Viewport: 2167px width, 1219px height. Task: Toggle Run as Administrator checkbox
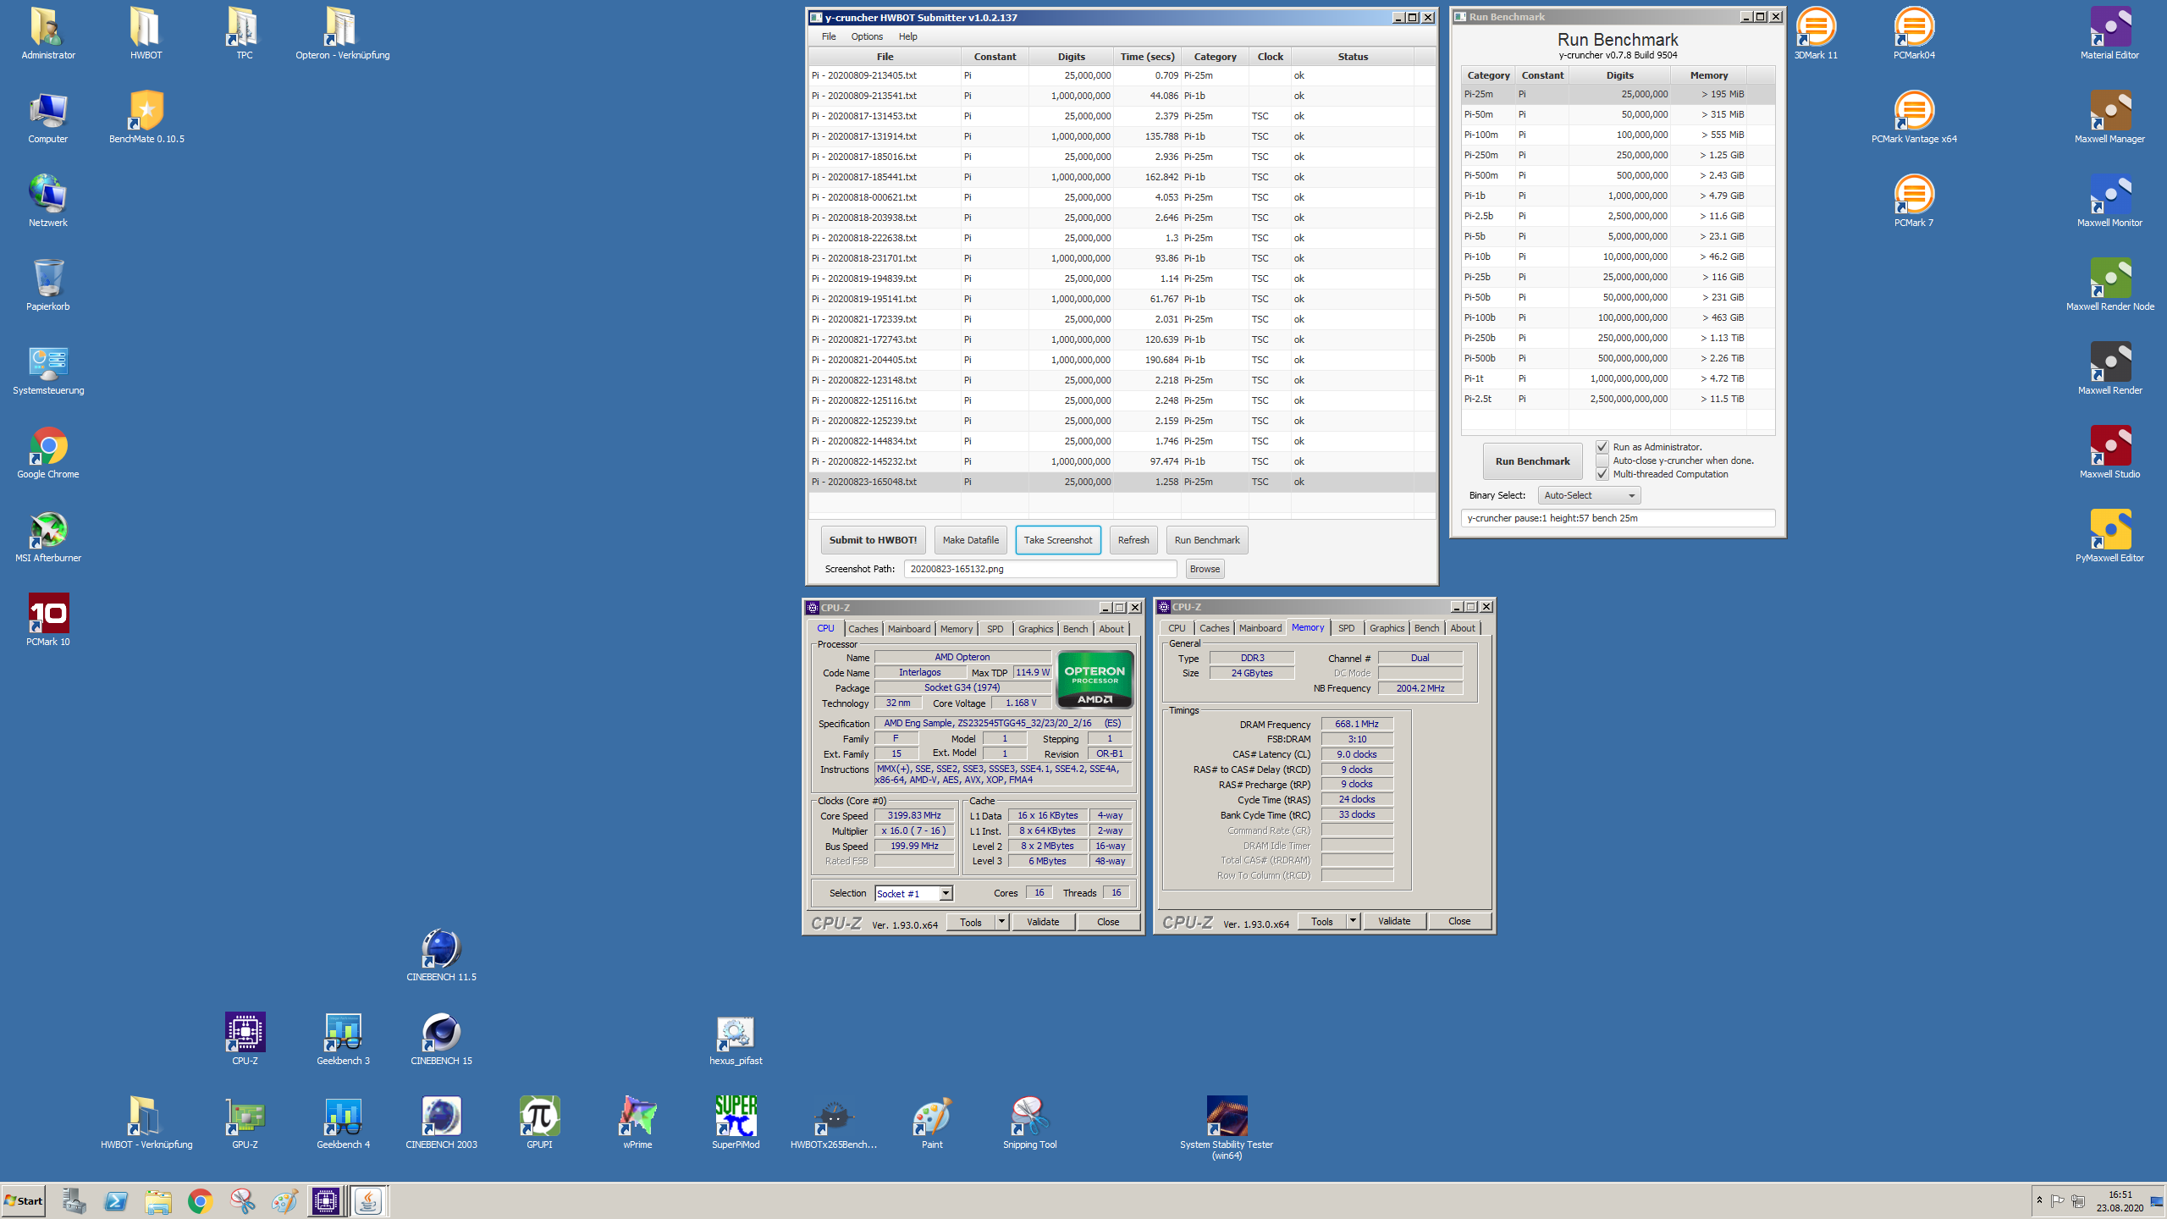click(1602, 447)
